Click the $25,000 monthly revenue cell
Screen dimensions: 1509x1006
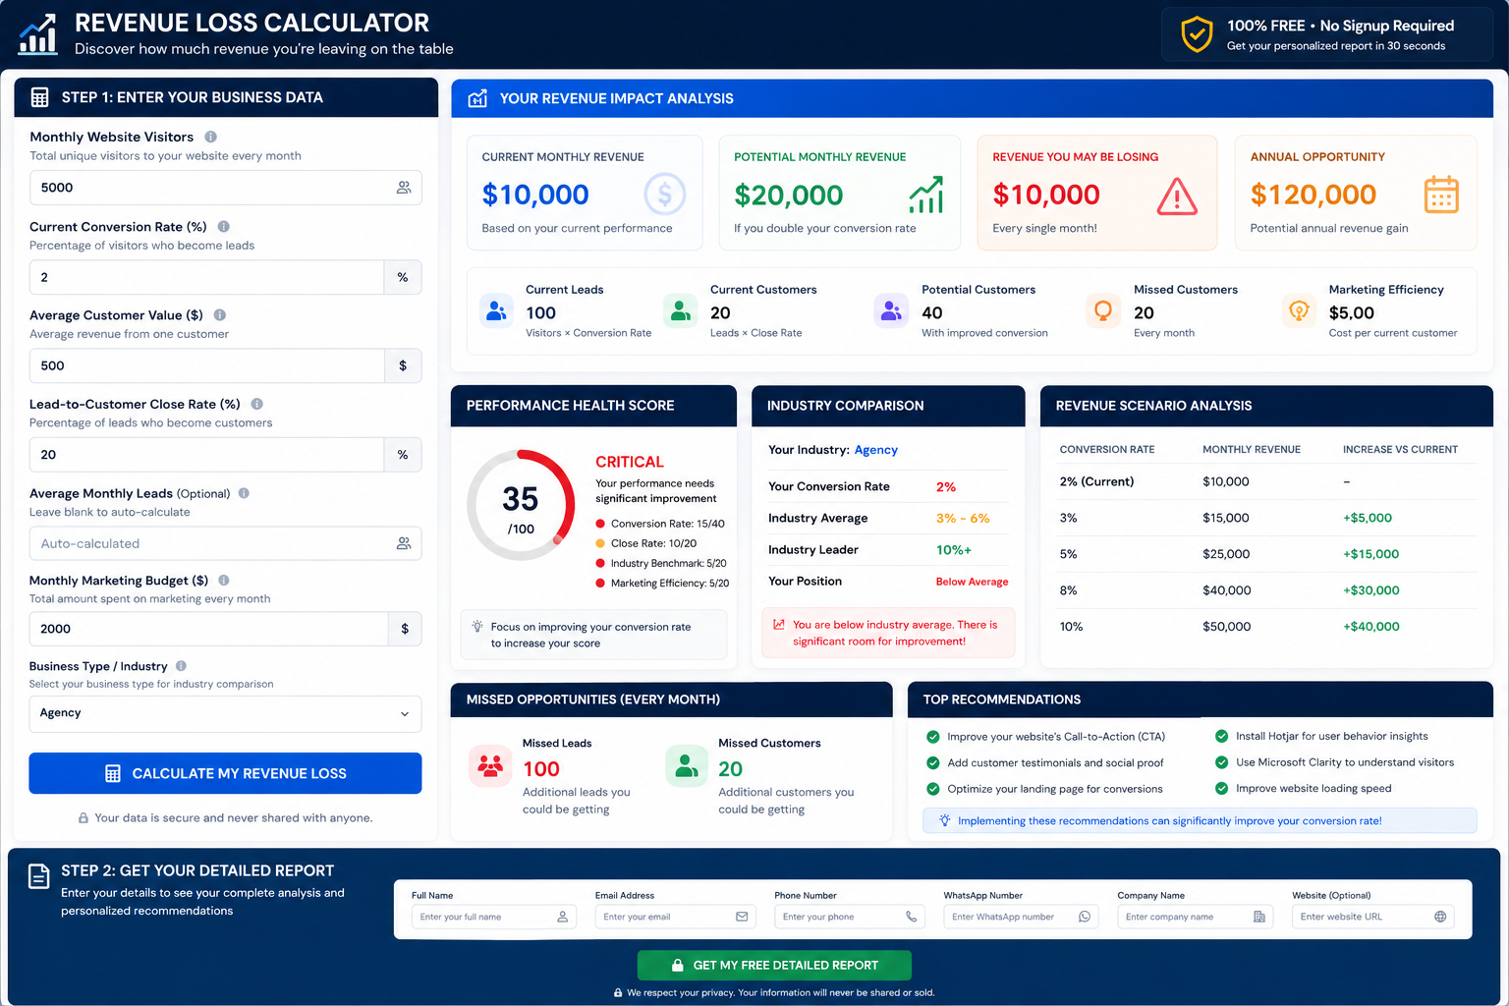click(1226, 554)
